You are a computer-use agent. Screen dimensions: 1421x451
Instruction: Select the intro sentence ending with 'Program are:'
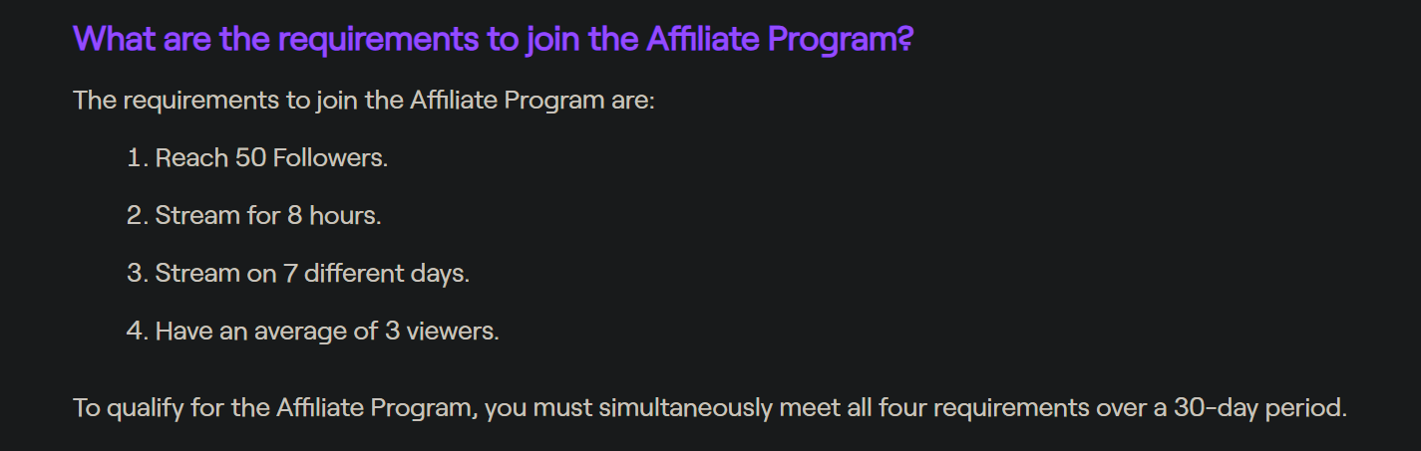[364, 102]
